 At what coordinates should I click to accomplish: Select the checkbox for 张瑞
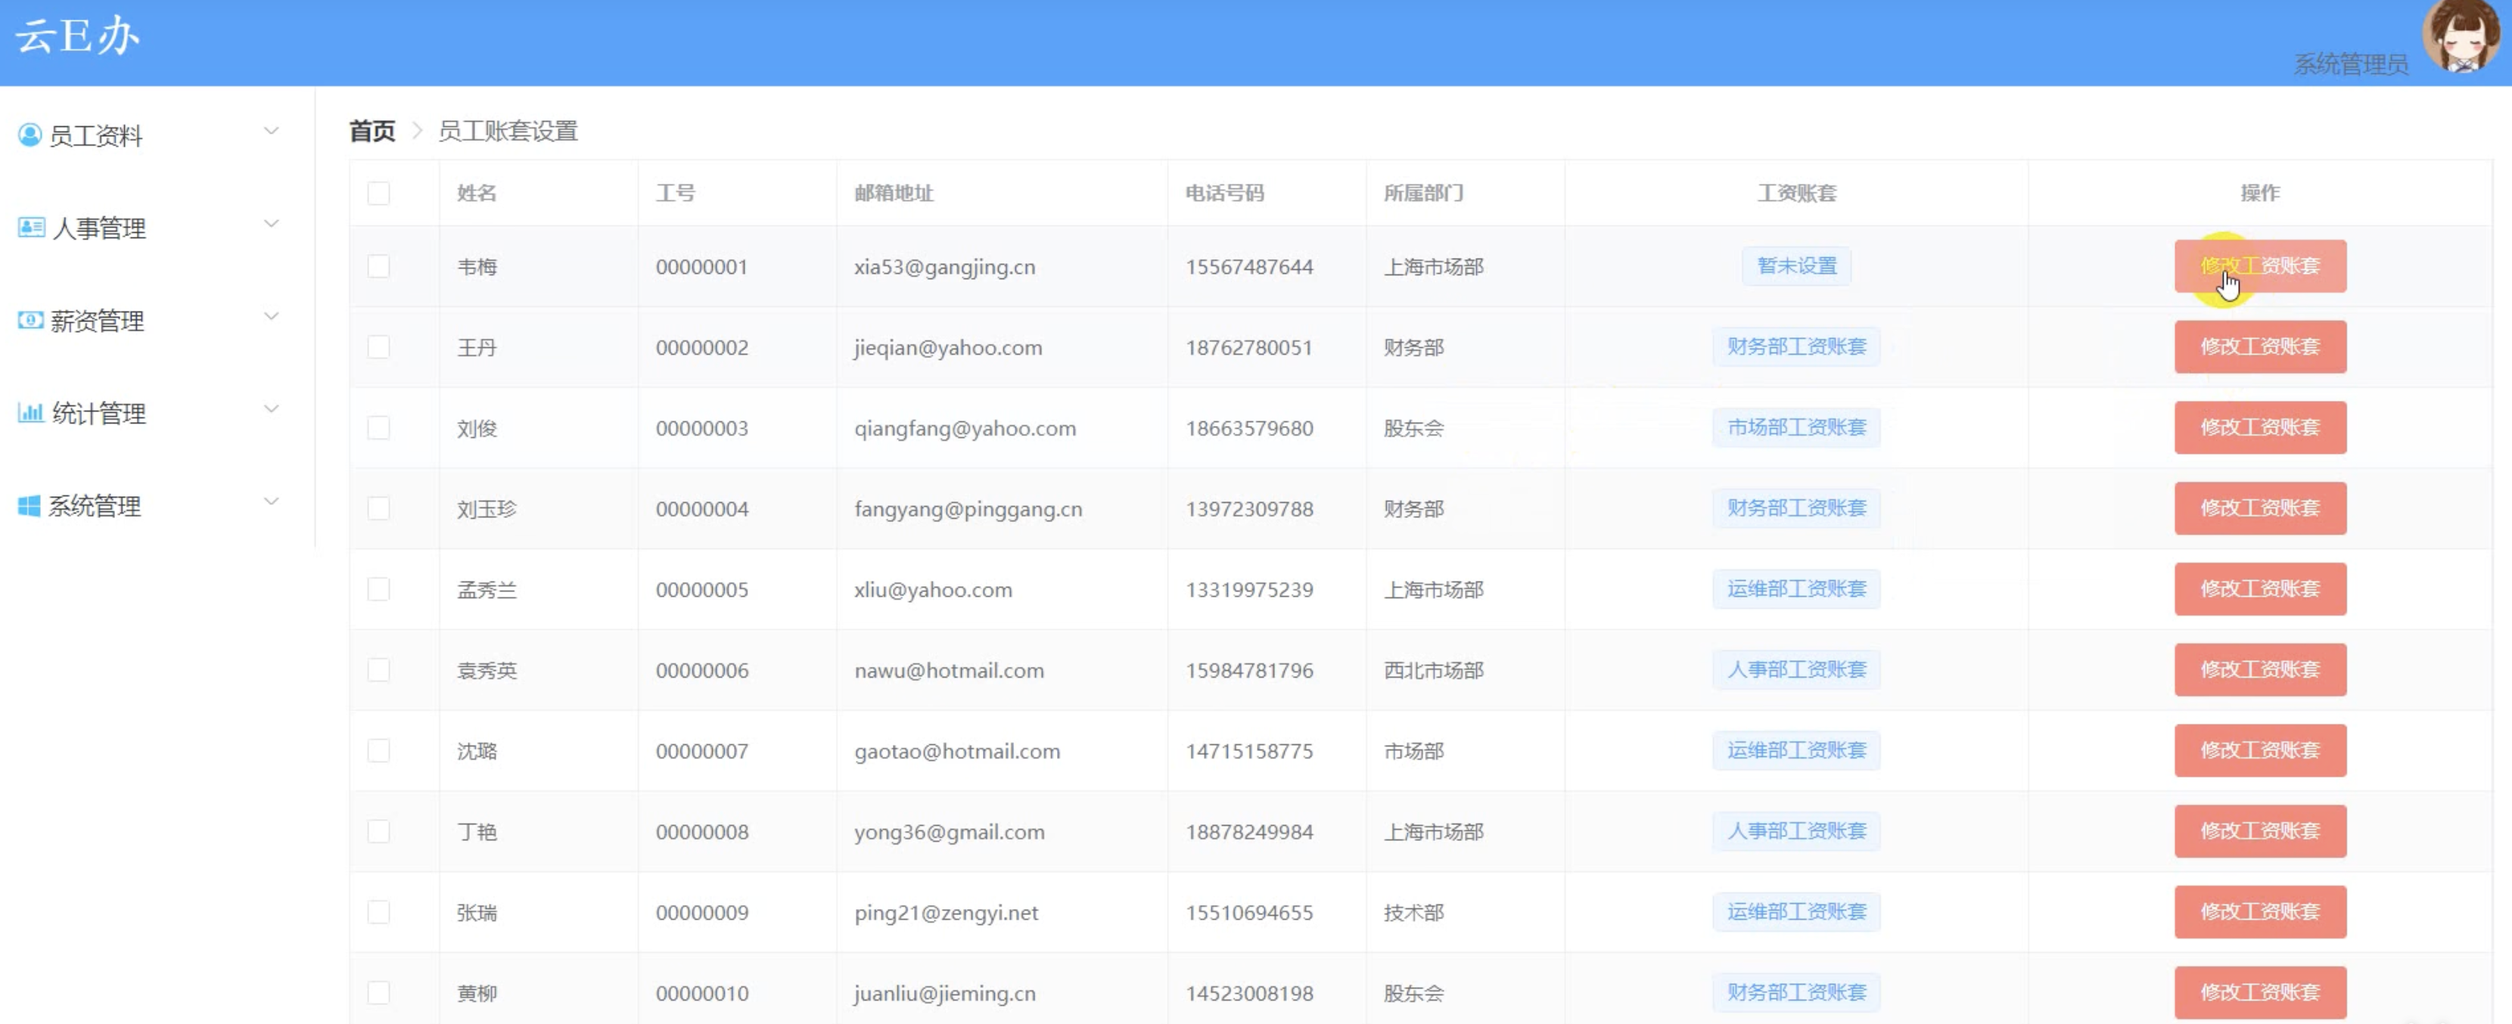pos(378,912)
